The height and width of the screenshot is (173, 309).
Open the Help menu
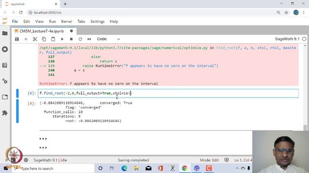click(114, 21)
